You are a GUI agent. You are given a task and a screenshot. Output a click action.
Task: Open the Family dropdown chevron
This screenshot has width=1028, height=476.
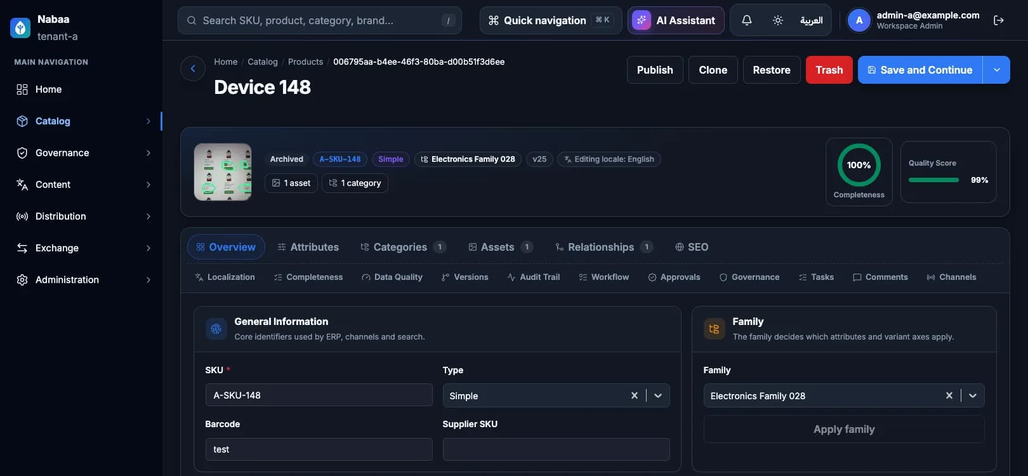pyautogui.click(x=973, y=395)
